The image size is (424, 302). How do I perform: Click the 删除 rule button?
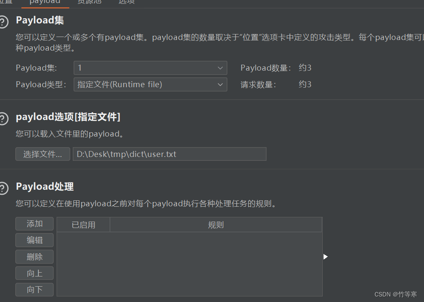click(34, 256)
